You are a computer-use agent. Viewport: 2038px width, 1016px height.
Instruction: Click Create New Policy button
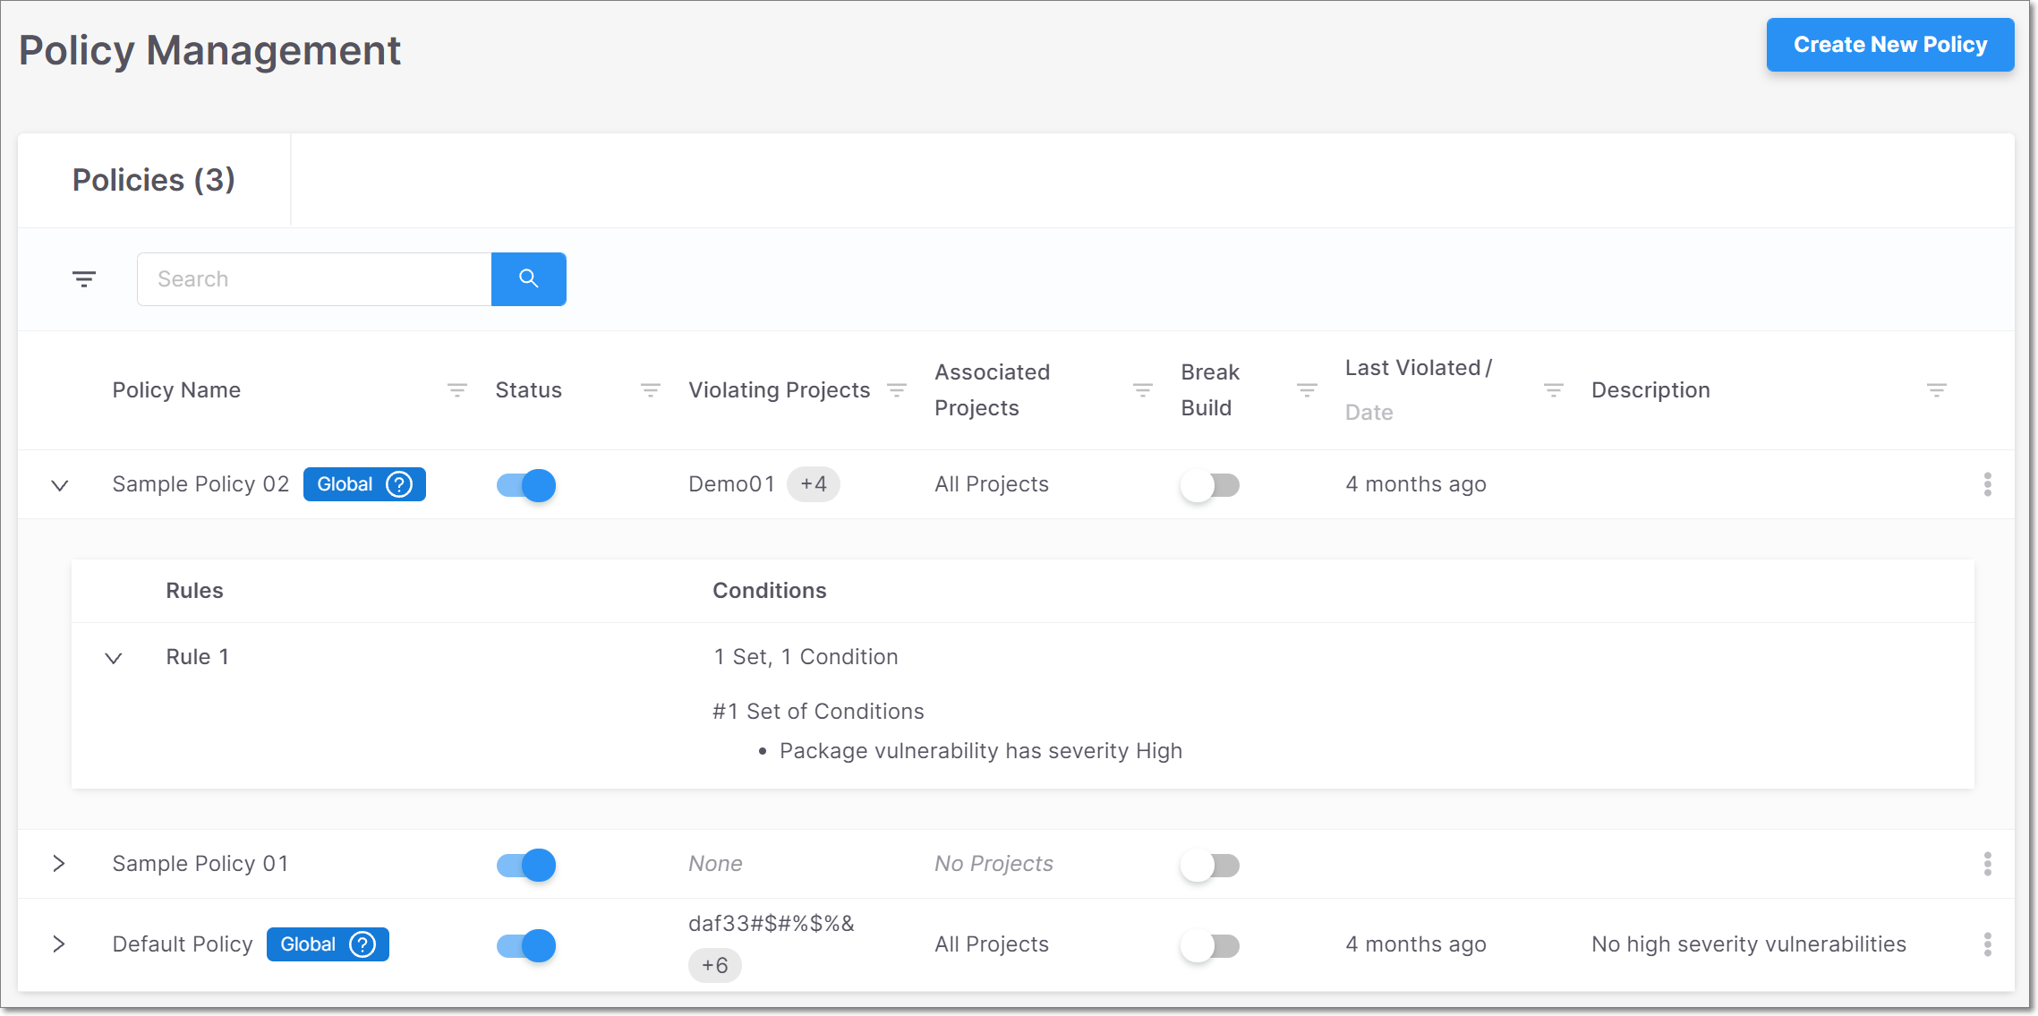click(1889, 45)
